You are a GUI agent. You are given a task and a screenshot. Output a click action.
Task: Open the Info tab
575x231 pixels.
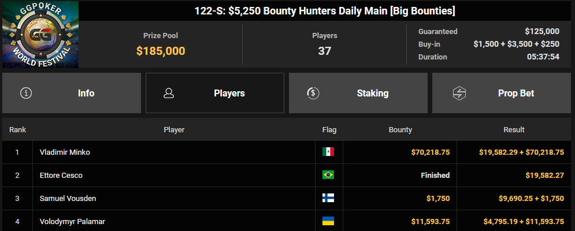pos(72,93)
